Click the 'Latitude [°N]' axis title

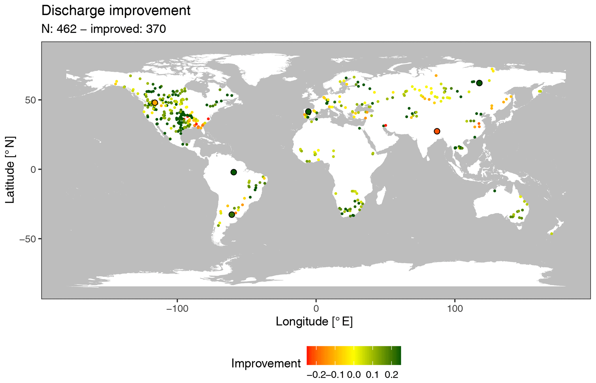click(10, 170)
